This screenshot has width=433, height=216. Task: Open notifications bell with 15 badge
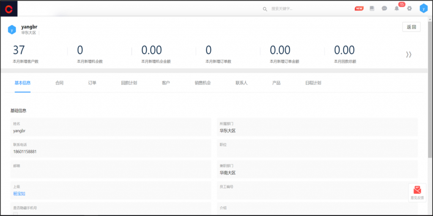coord(397,8)
